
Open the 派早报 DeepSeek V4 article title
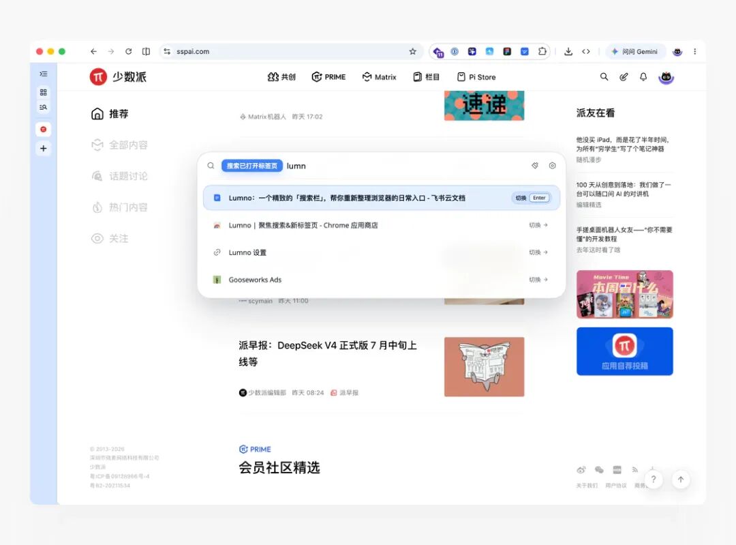328,353
